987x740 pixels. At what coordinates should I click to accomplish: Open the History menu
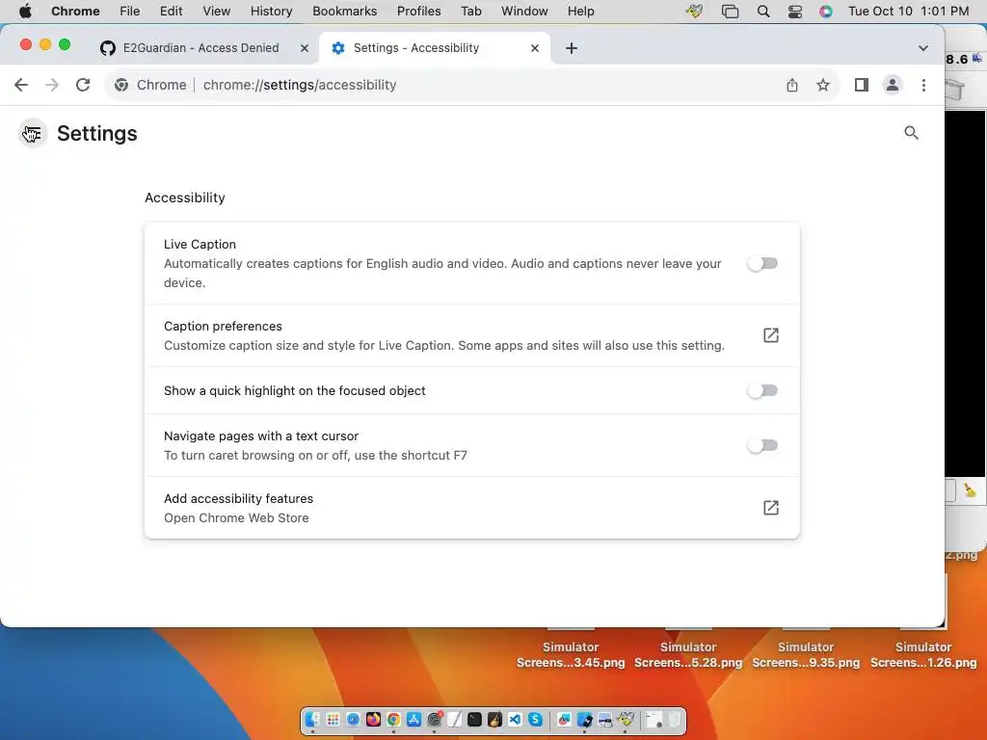point(271,12)
